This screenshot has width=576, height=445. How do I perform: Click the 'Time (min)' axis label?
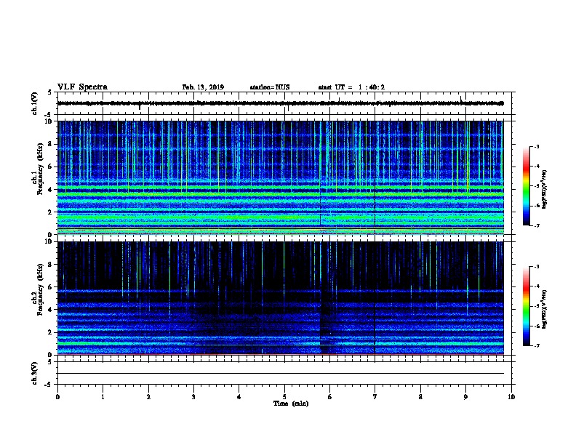(x=291, y=404)
